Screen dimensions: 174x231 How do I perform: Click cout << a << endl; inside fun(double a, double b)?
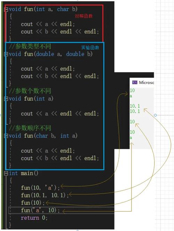(48, 69)
